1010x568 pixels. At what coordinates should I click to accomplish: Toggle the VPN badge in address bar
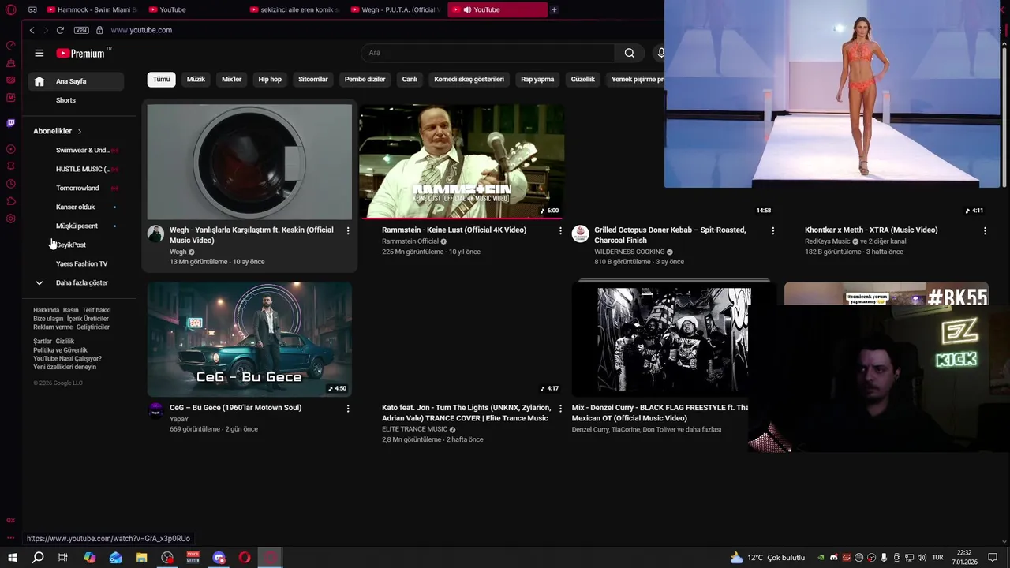point(81,30)
